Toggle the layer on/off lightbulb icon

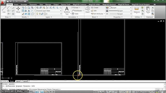(x=37, y=14)
